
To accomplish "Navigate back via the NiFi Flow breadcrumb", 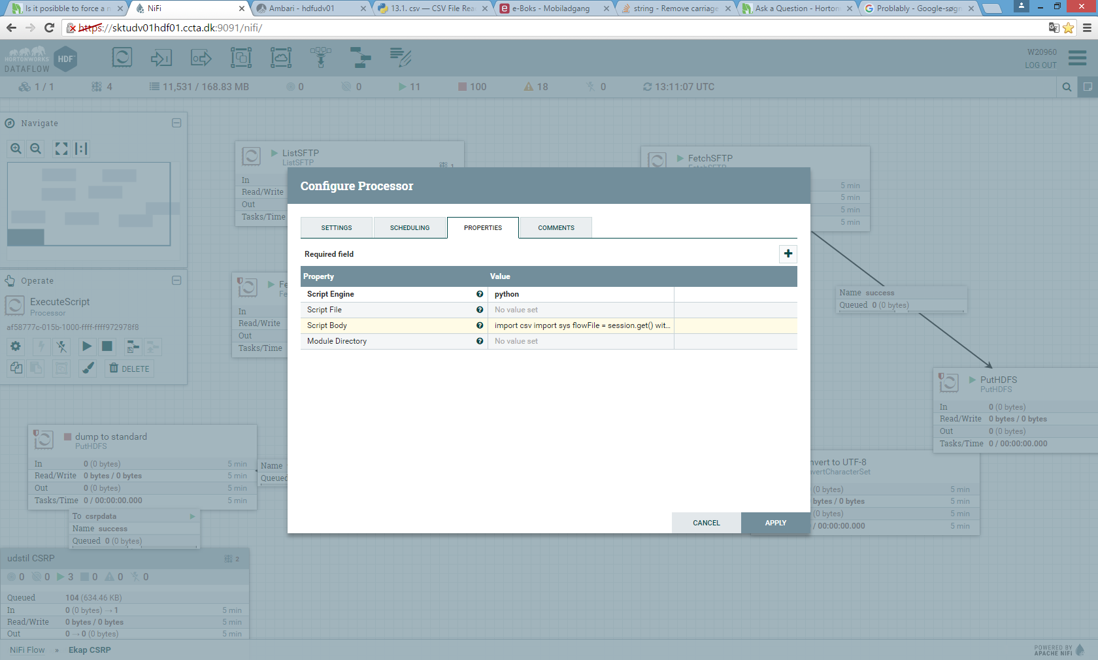I will click(27, 650).
